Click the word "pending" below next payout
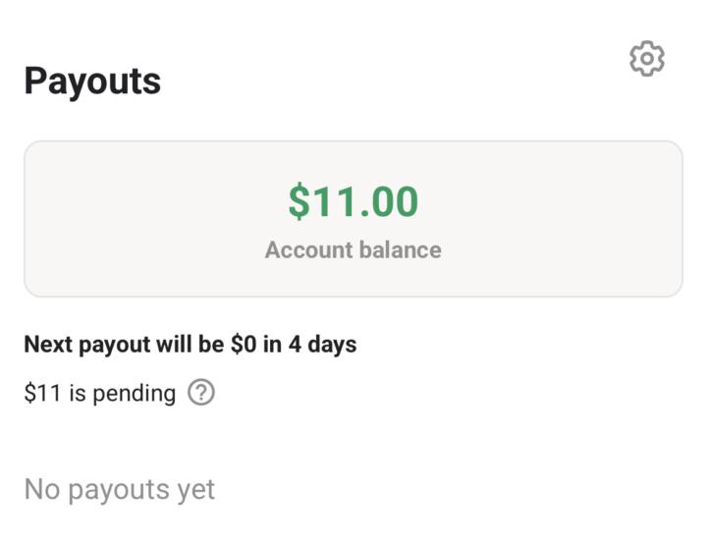The image size is (707, 543). click(135, 394)
